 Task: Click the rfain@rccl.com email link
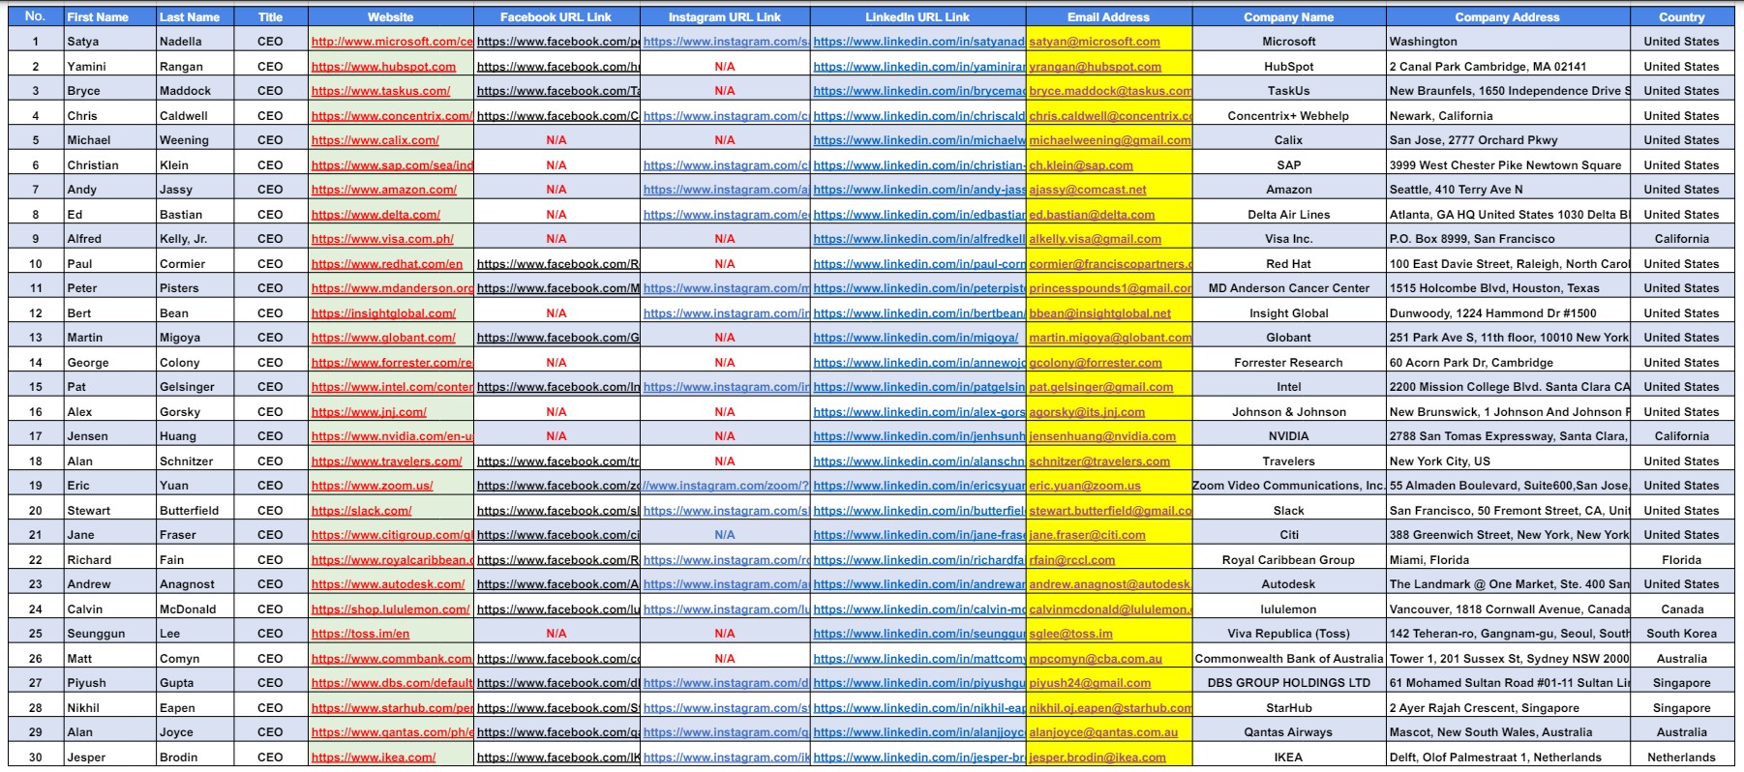click(x=1072, y=560)
